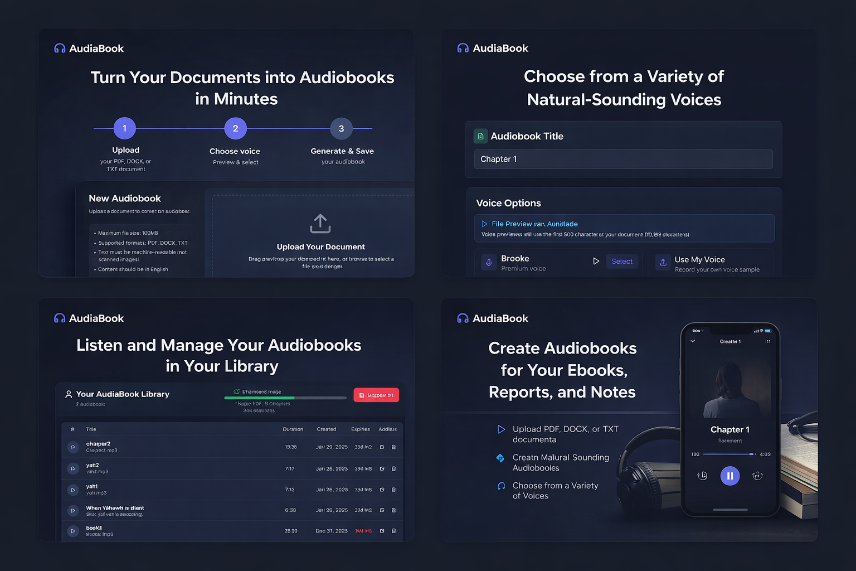The image size is (856, 571).
Task: Click the download icon on the chapter2 row
Action: coord(382,447)
